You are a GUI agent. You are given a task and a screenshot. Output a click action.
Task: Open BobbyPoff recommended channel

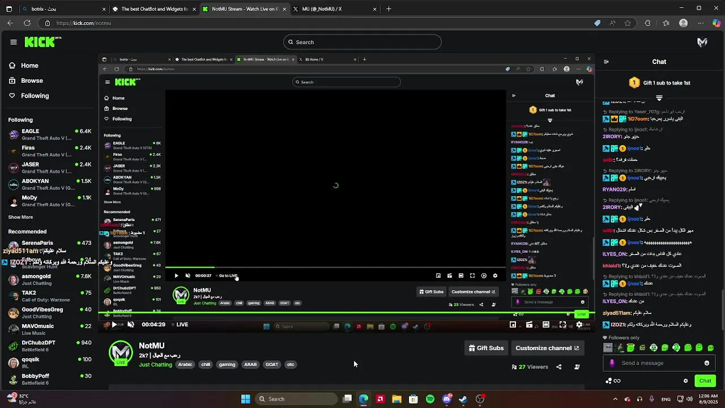(50, 379)
